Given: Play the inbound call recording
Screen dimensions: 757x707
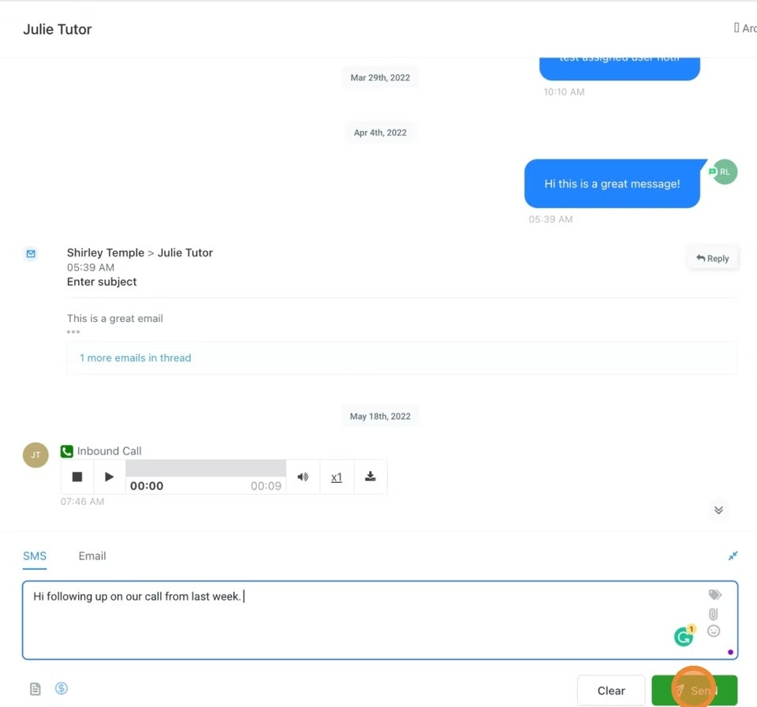Looking at the screenshot, I should tap(109, 477).
